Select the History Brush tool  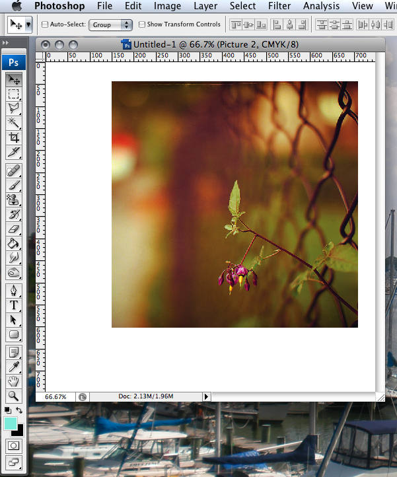coord(14,214)
